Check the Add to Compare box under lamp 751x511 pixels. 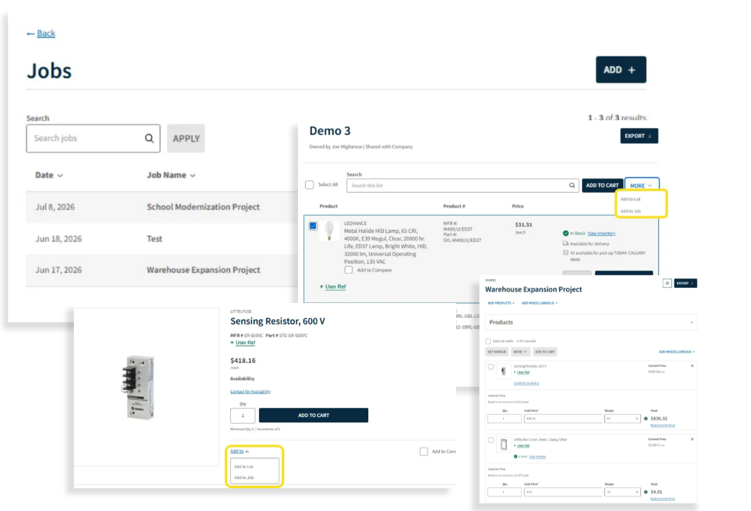click(x=348, y=270)
